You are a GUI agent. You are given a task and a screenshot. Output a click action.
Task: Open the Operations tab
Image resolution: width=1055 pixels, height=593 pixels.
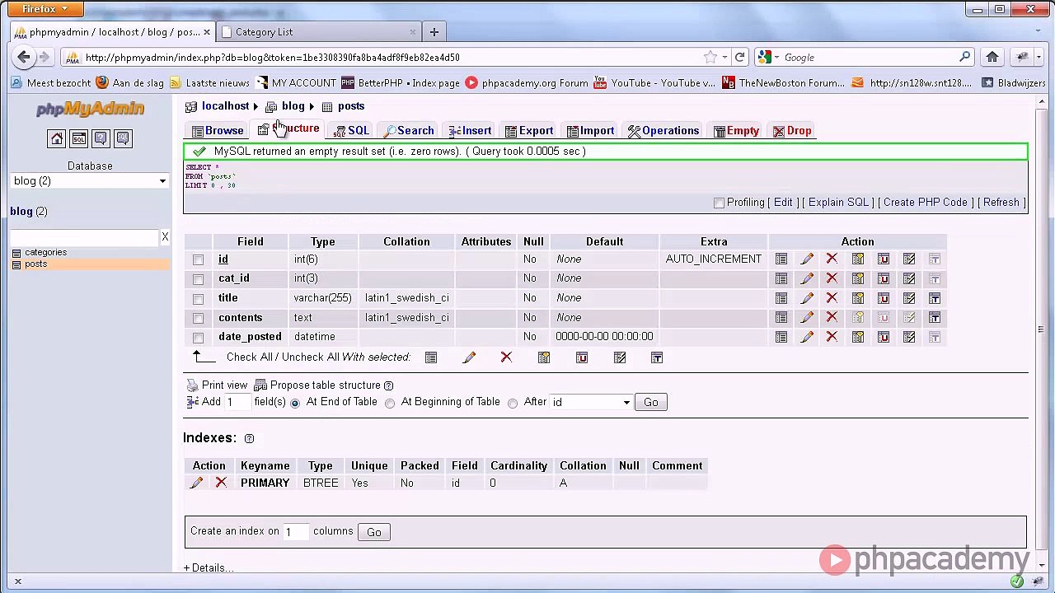(x=663, y=131)
